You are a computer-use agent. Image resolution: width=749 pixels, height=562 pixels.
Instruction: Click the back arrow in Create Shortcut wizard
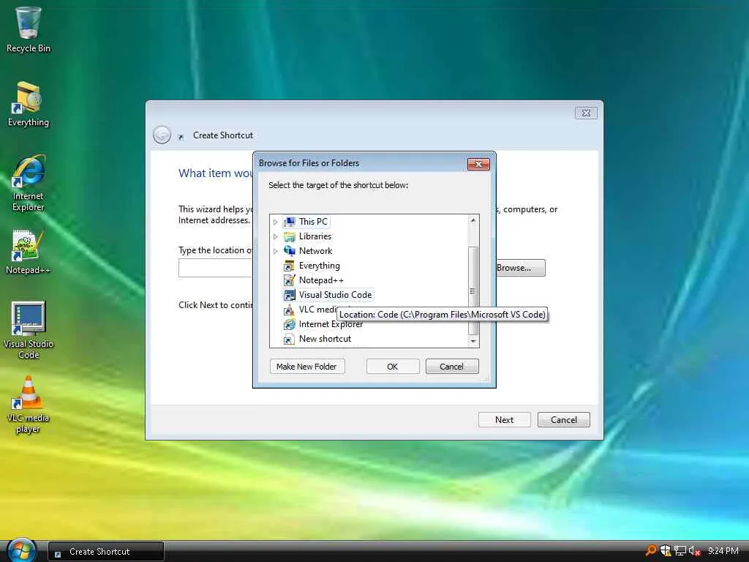(162, 135)
